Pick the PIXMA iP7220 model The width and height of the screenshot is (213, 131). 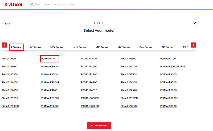(x=129, y=106)
